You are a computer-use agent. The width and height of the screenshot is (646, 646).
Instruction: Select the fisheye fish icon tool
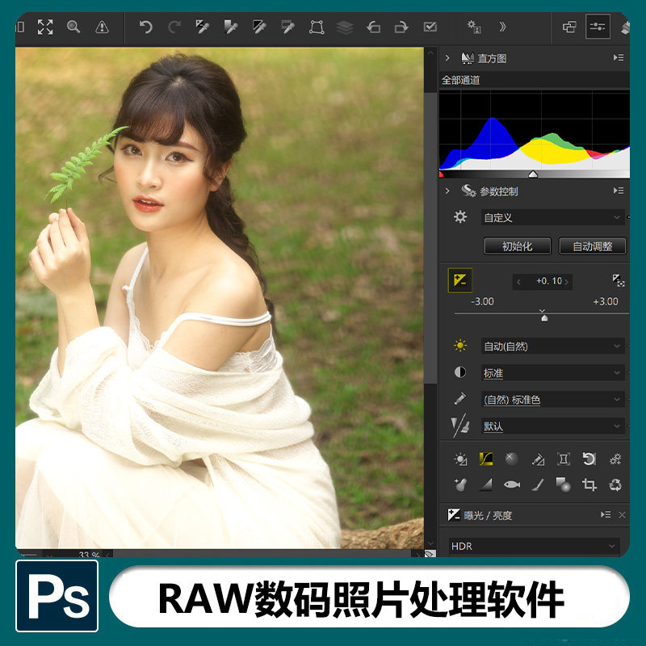(512, 485)
